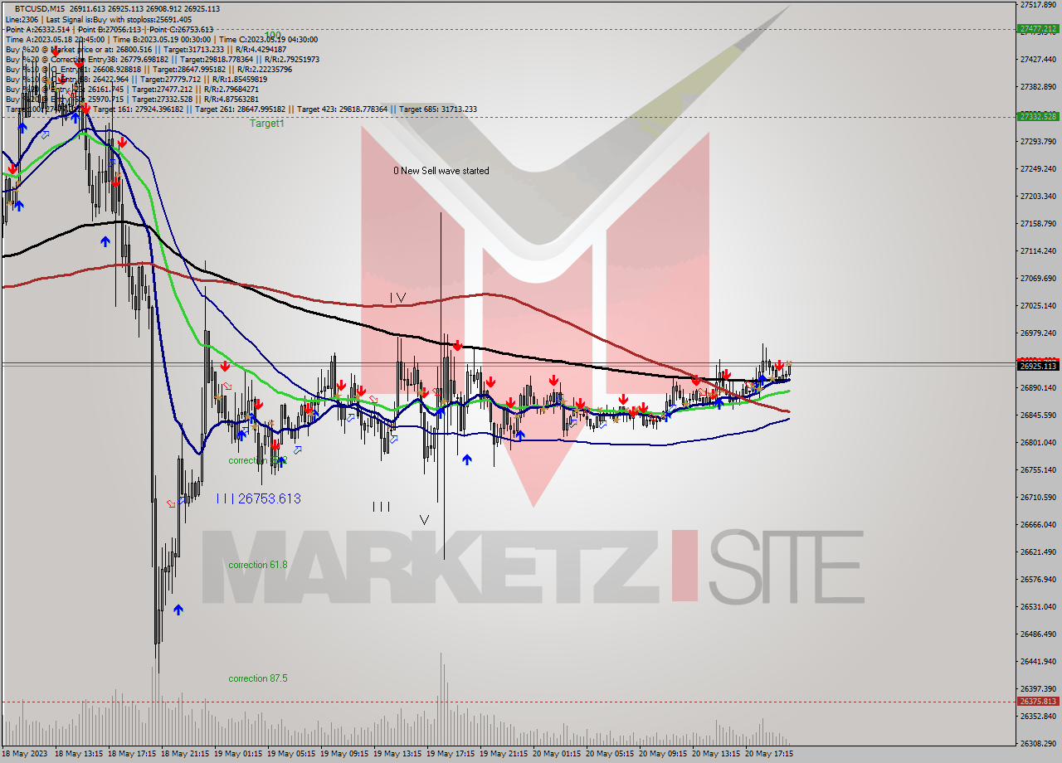Select the blue 'I I I 26753.613' wave label
This screenshot has width=1062, height=763.
258,498
